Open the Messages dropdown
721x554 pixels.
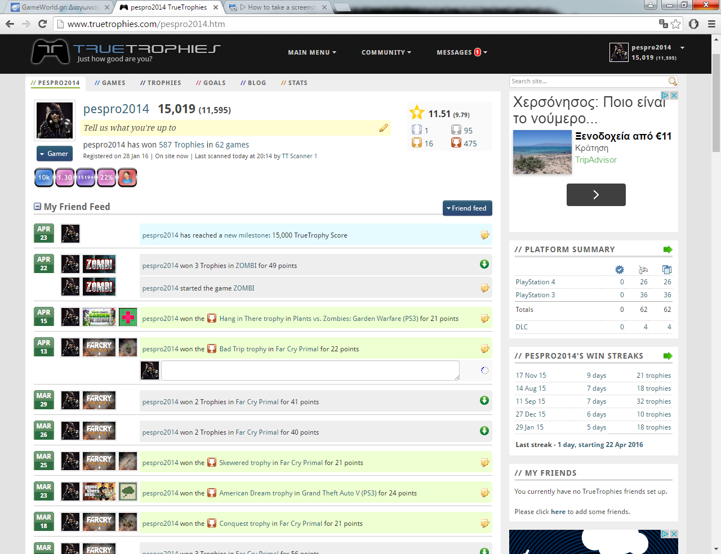(x=462, y=52)
